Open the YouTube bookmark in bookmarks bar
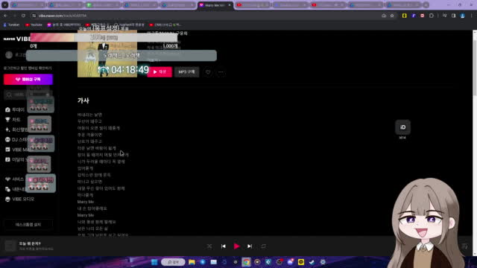This screenshot has width=477, height=268. (34, 25)
